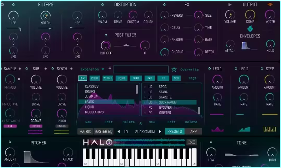The height and width of the screenshot is (168, 281).
Task: Toggle the FX section power button
Action: coord(164,5)
